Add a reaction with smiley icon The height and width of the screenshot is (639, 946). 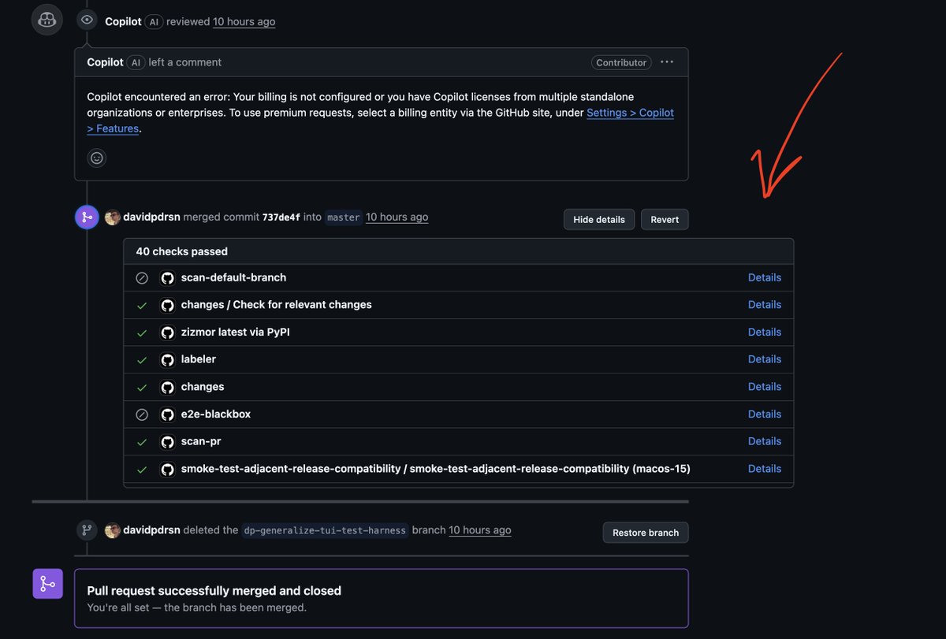point(96,158)
